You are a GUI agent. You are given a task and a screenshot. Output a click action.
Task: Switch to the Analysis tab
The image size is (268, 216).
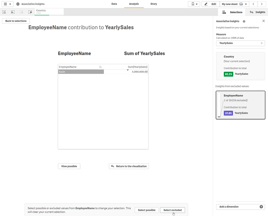(134, 4)
